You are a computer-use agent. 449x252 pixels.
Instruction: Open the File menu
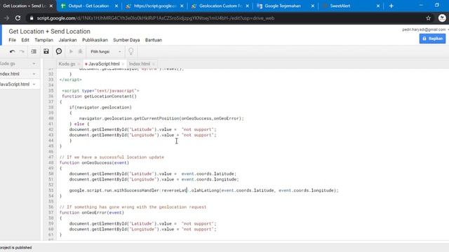point(13,40)
